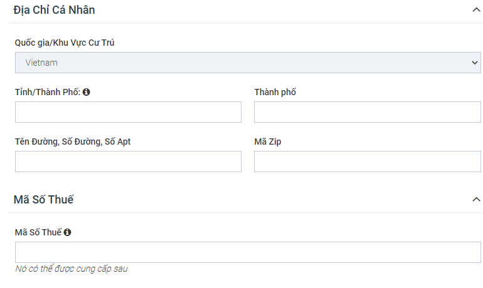The width and height of the screenshot is (483, 288).
Task: Focus the Thành phố input field
Action: coord(367,112)
